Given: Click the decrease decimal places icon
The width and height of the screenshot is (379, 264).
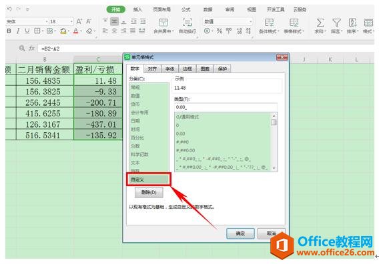Looking at the screenshot, I should pos(248,31).
